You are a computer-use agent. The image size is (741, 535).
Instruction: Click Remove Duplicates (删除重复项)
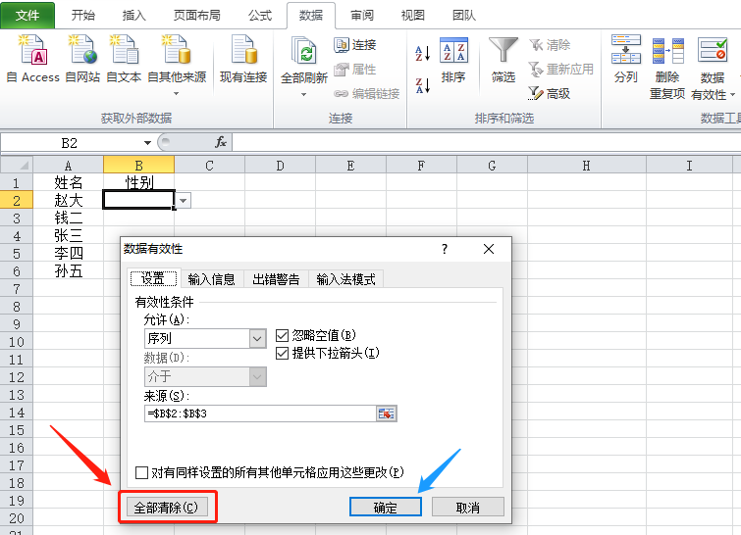(x=667, y=67)
